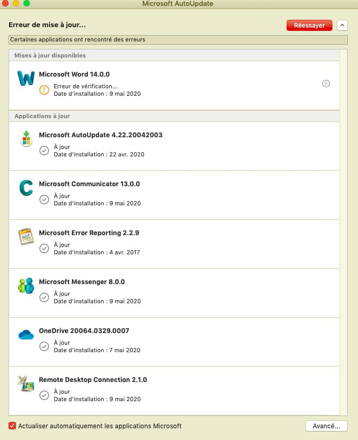This screenshot has height=440, width=358.
Task: Click the orange warning icon under Word
Action: tap(44, 90)
